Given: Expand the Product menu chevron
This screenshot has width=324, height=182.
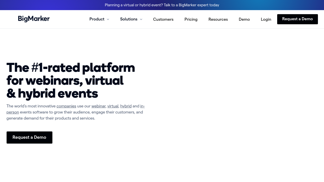Looking at the screenshot, I should coord(108,19).
